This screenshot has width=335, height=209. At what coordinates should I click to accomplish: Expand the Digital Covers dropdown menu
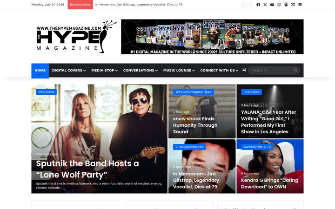click(69, 71)
